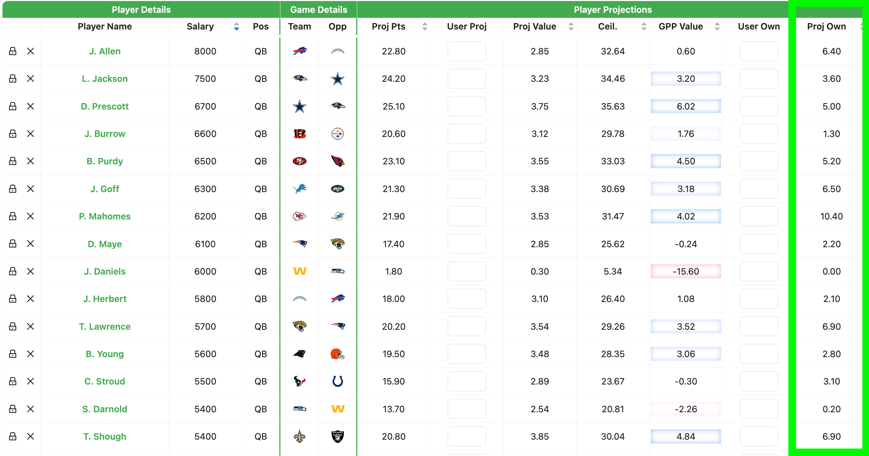Click the Bengals team logo for J. Burrow
The width and height of the screenshot is (869, 456).
(300, 134)
